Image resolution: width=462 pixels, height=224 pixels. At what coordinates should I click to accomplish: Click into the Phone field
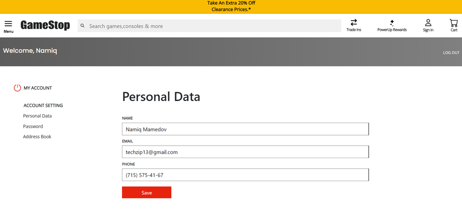pyautogui.click(x=245, y=175)
